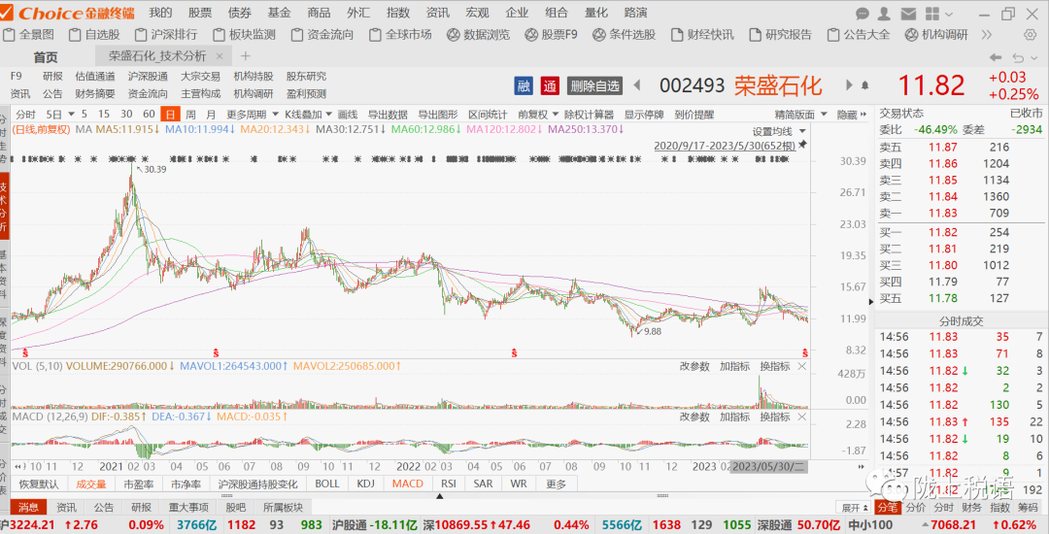Click the red 通 connect badge

coord(549,85)
